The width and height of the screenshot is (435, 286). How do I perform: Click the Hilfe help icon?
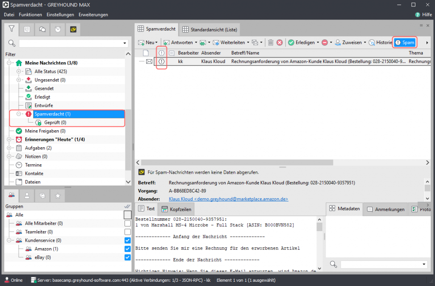pyautogui.click(x=418, y=15)
